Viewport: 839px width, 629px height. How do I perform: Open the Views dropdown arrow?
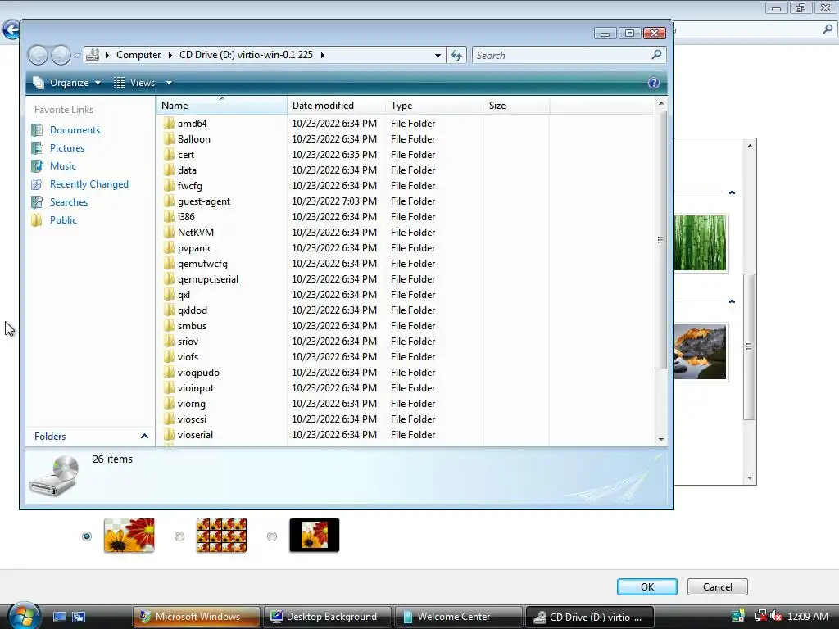(169, 83)
